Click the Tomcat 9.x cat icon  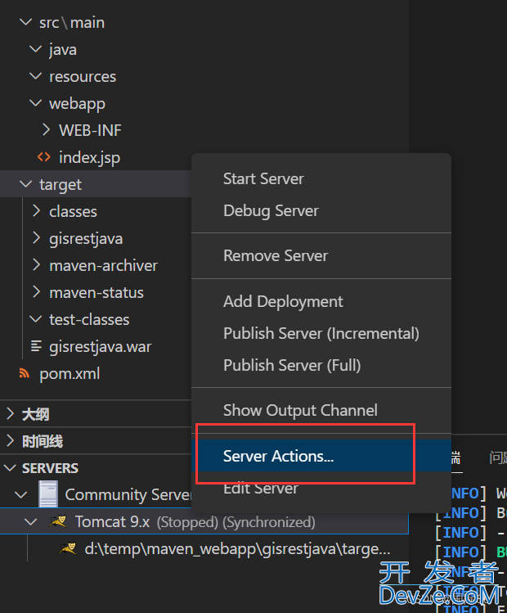click(57, 521)
